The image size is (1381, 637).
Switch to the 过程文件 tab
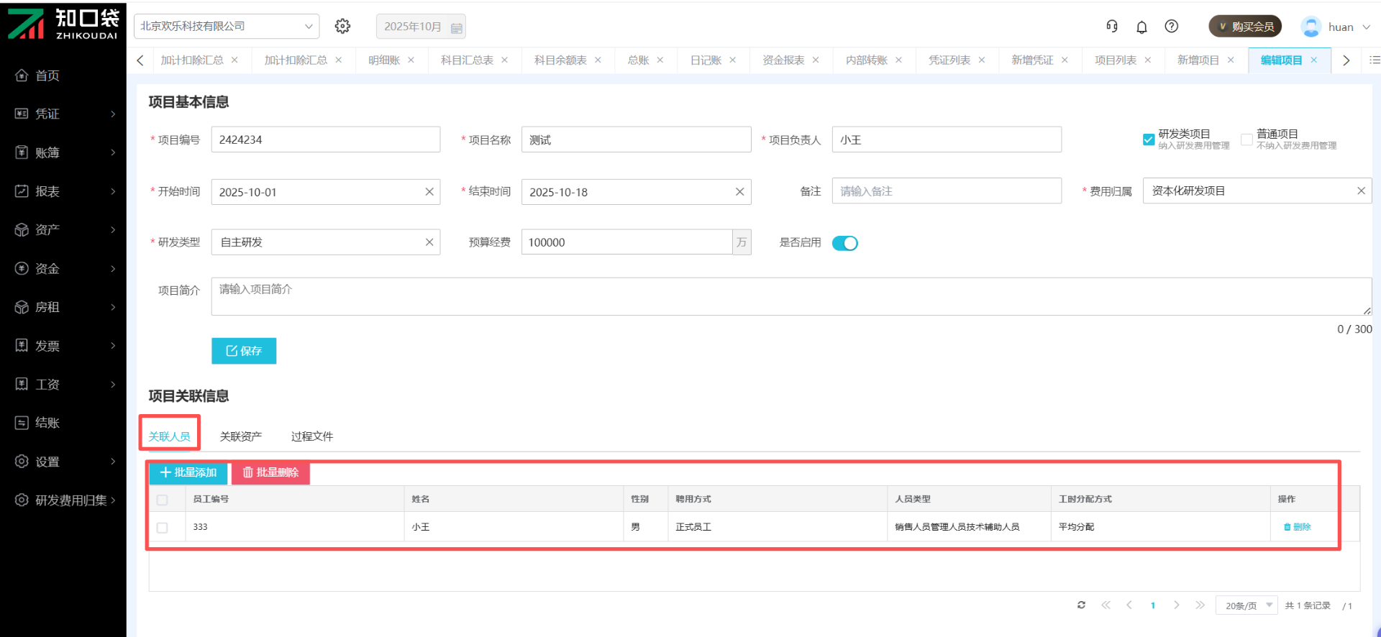[x=311, y=436]
